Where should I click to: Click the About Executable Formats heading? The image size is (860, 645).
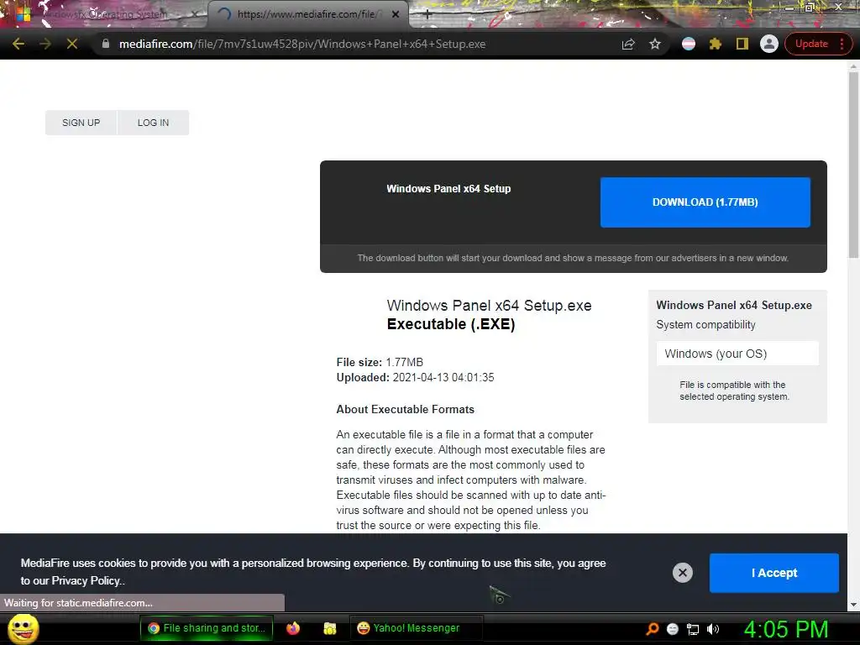(405, 409)
